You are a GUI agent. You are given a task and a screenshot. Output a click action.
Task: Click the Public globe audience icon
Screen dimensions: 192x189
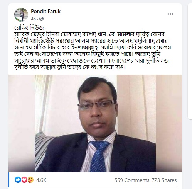click(41, 19)
